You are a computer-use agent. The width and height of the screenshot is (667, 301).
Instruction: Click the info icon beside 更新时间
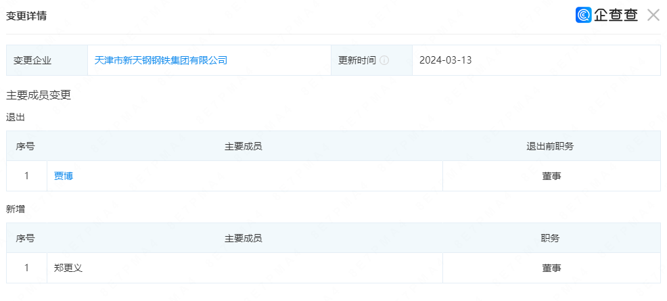click(384, 60)
